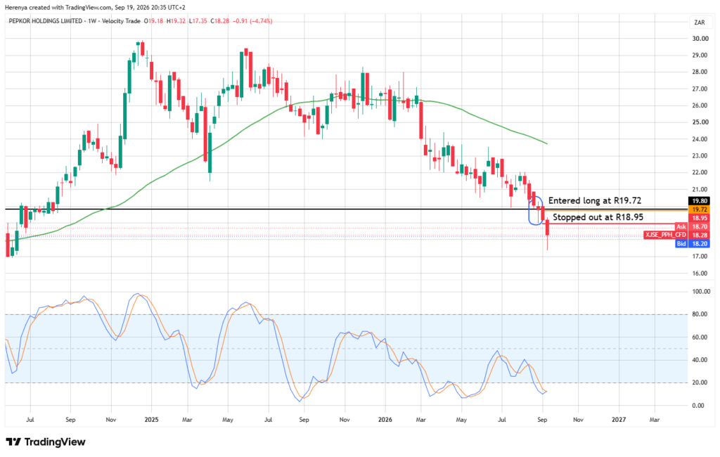Select the 'Entered long at R19.72' annotation

[x=595, y=200]
